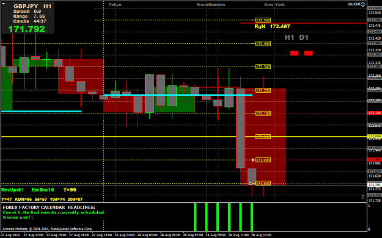382x238 pixels.
Task: Click the 28 Aug 07:00 time label
Action: (x=193, y=235)
